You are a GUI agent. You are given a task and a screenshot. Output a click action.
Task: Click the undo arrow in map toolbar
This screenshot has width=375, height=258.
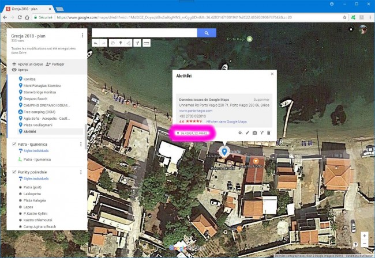click(x=95, y=43)
